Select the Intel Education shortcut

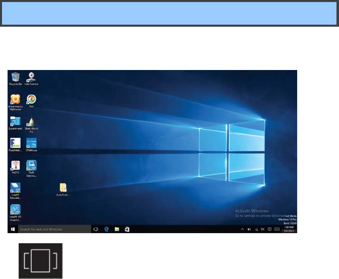(15, 191)
